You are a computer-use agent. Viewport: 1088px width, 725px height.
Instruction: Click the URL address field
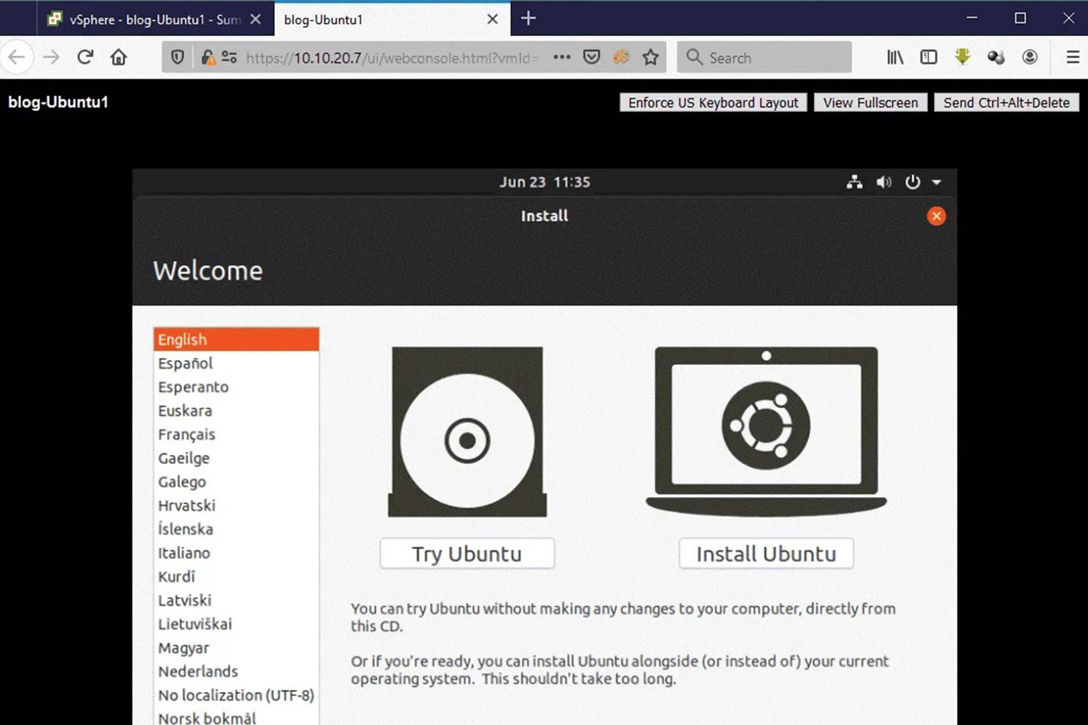click(392, 57)
